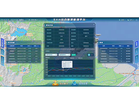Switch to the list view icon
139x104 pixels.
tap(92, 55)
